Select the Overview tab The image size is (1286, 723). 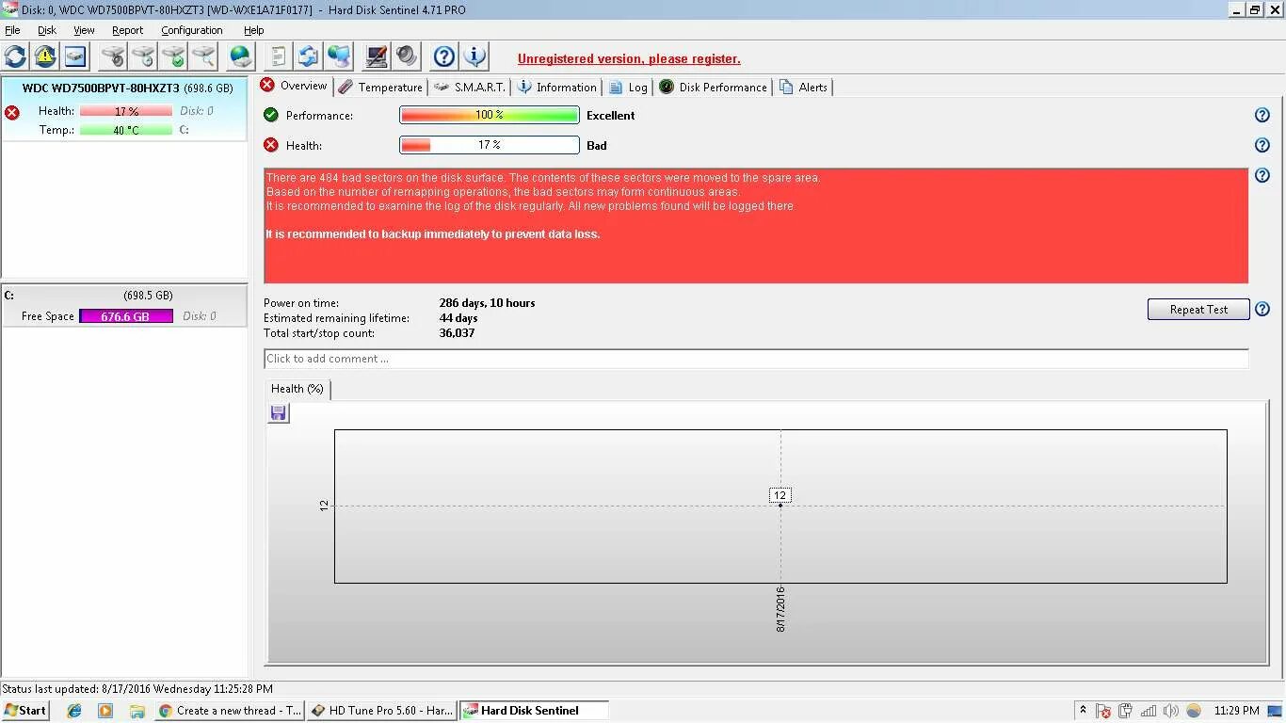294,86
